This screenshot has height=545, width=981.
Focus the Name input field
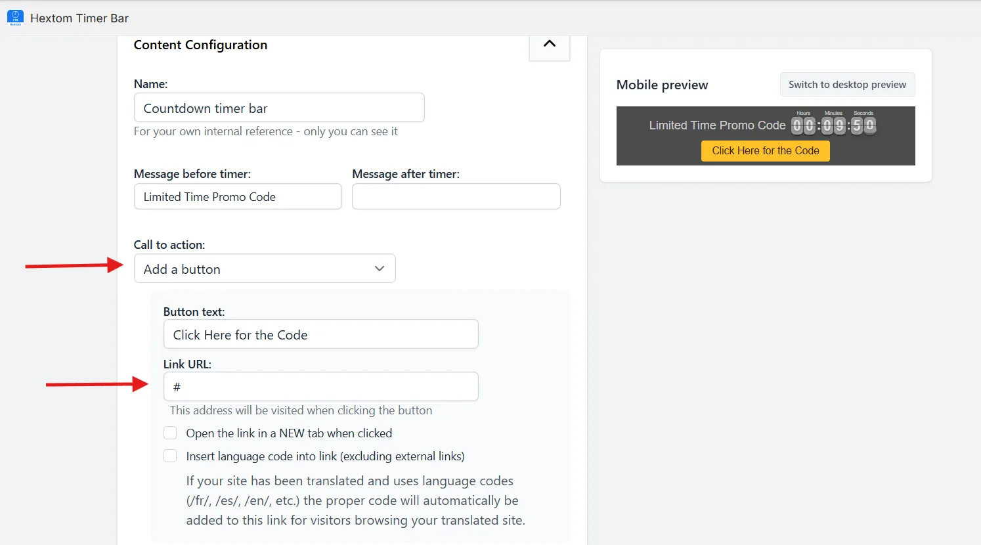point(279,108)
